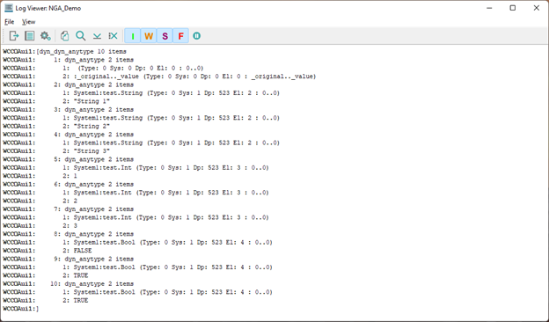Open the search magnifier tool

click(81, 36)
